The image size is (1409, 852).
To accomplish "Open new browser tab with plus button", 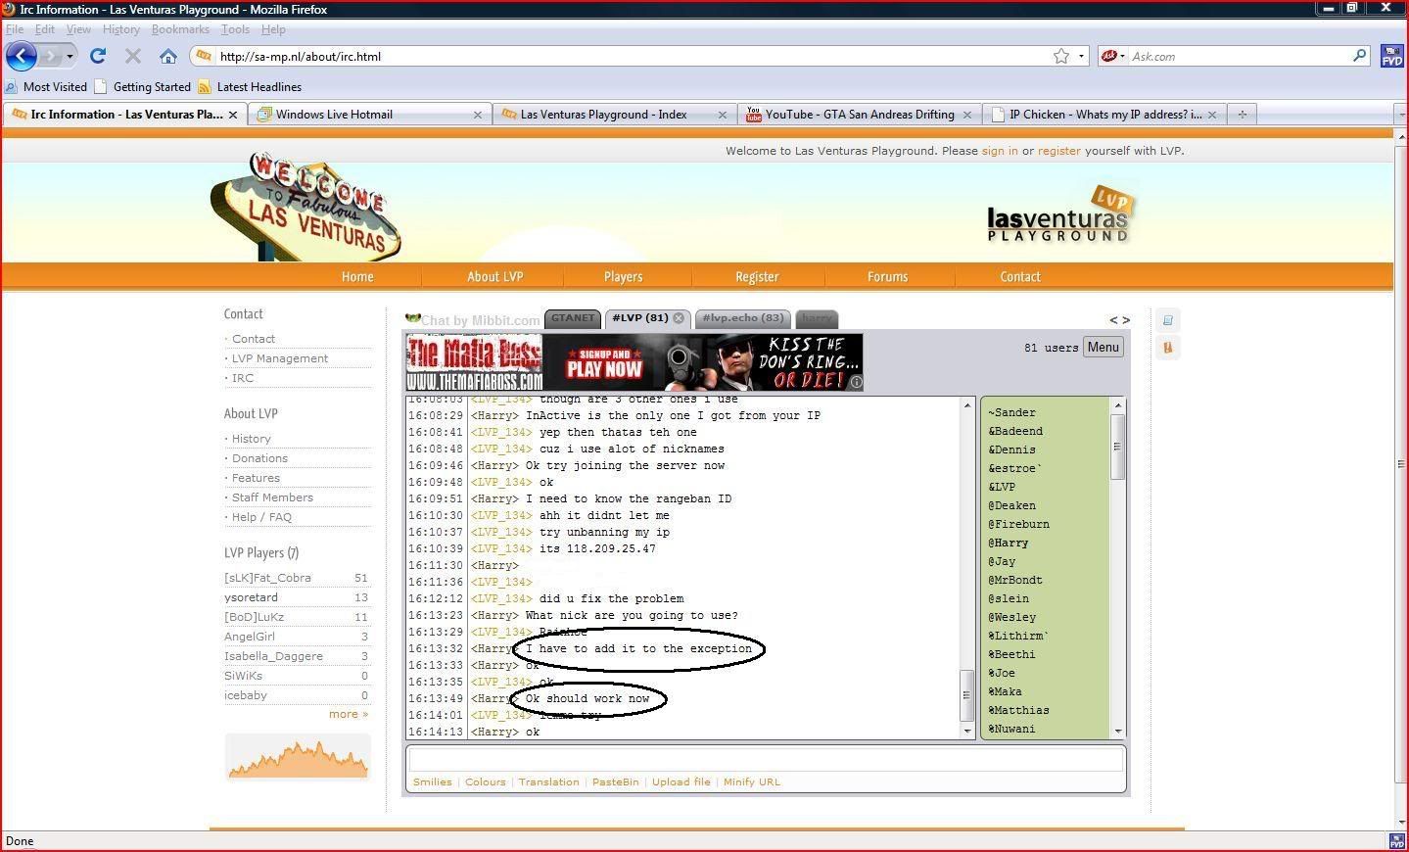I will 1242,115.
